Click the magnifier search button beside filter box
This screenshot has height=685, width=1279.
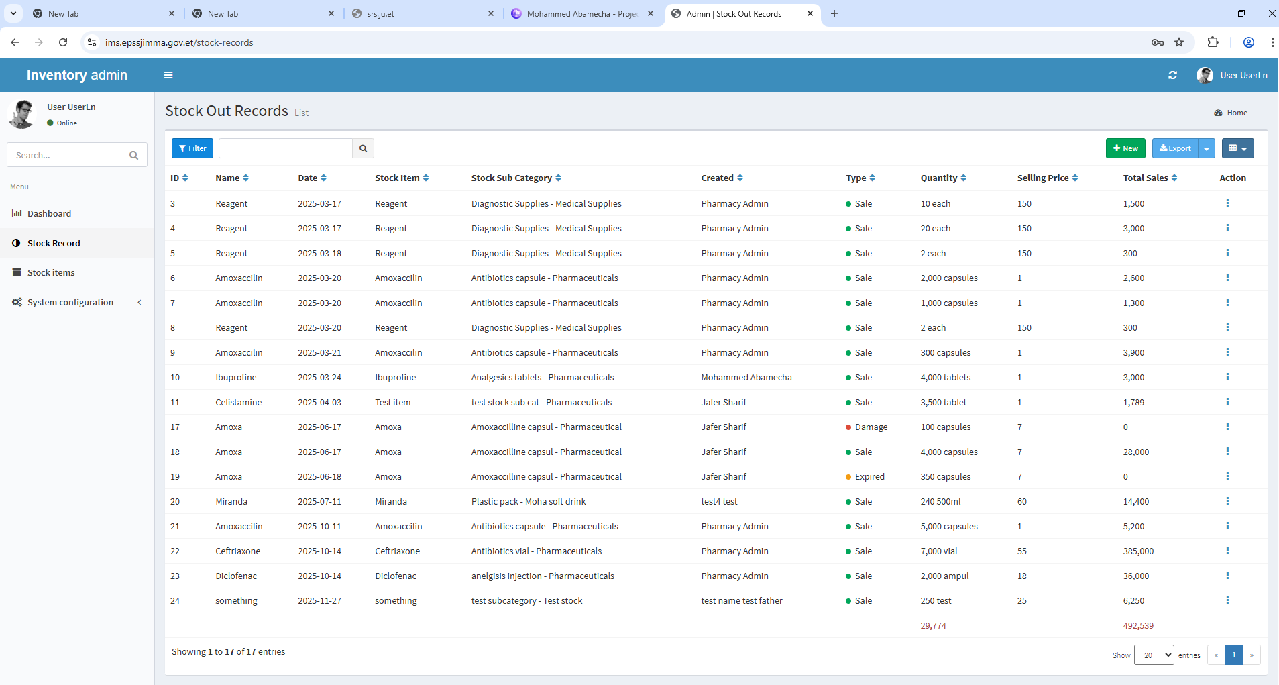click(363, 148)
